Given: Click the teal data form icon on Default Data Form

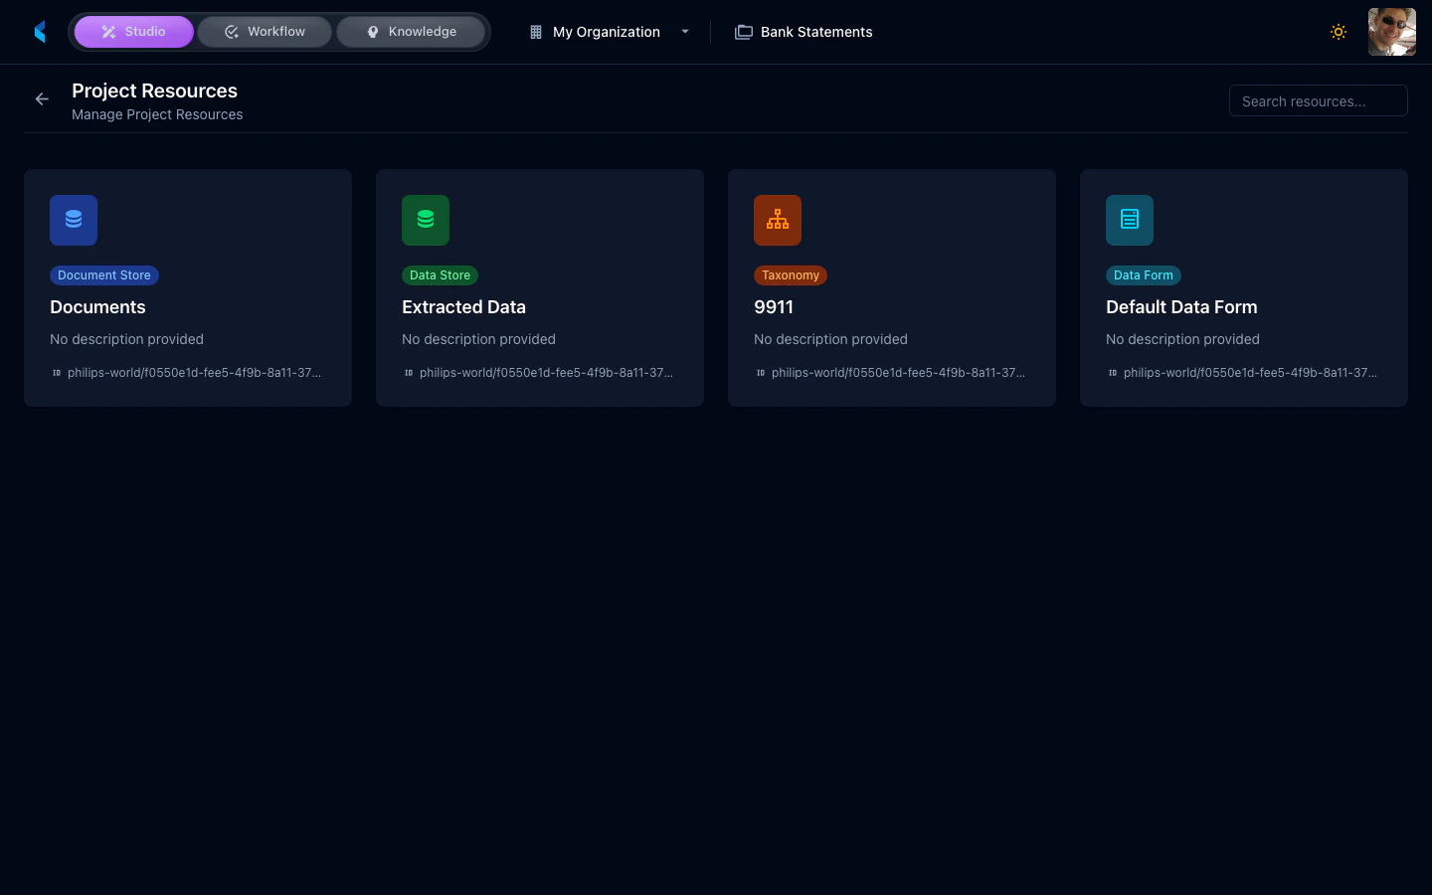Looking at the screenshot, I should pyautogui.click(x=1129, y=220).
